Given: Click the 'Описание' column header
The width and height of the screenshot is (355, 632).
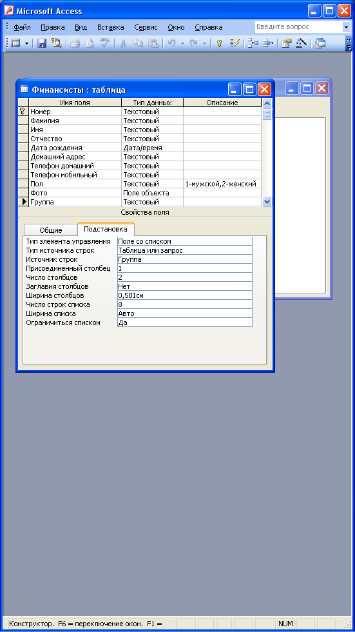Looking at the screenshot, I should [222, 103].
